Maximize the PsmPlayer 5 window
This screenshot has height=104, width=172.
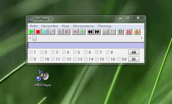(x=128, y=18)
